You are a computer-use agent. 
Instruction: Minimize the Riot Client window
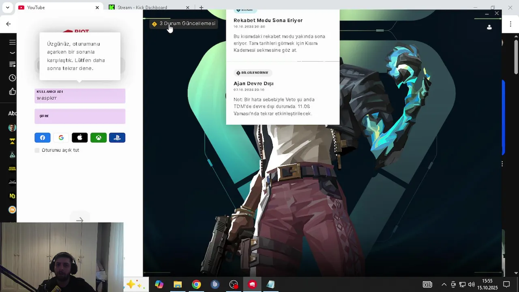pyautogui.click(x=487, y=13)
